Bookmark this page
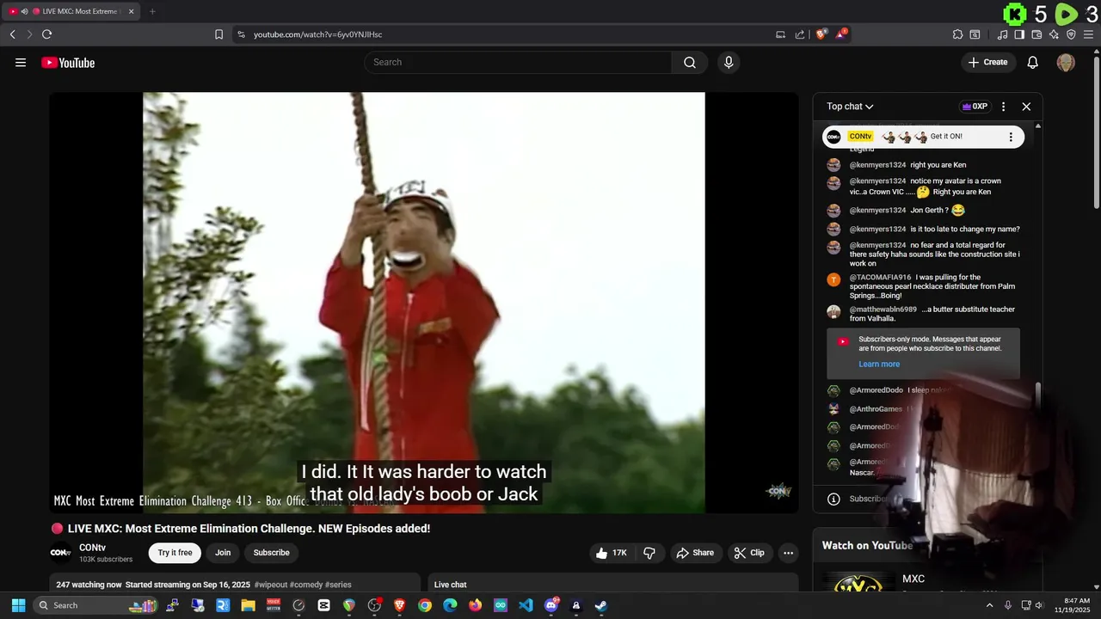This screenshot has width=1101, height=619. coord(218,34)
